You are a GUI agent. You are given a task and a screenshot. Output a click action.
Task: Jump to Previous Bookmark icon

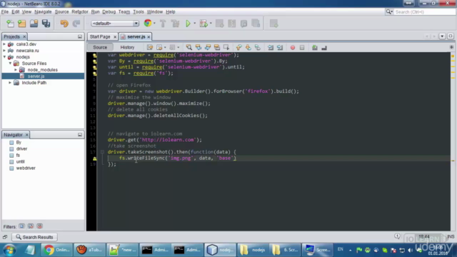[x=238, y=48]
